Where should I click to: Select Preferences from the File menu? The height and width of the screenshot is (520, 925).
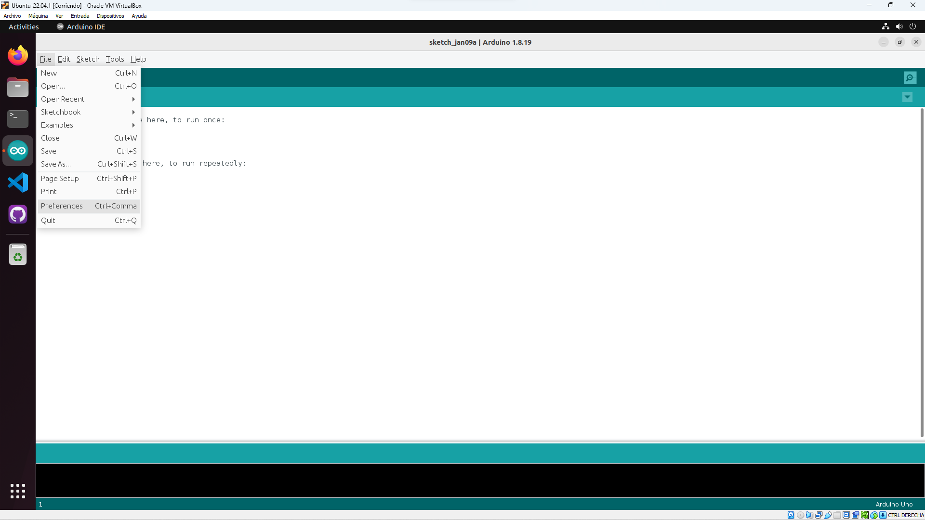(x=62, y=206)
